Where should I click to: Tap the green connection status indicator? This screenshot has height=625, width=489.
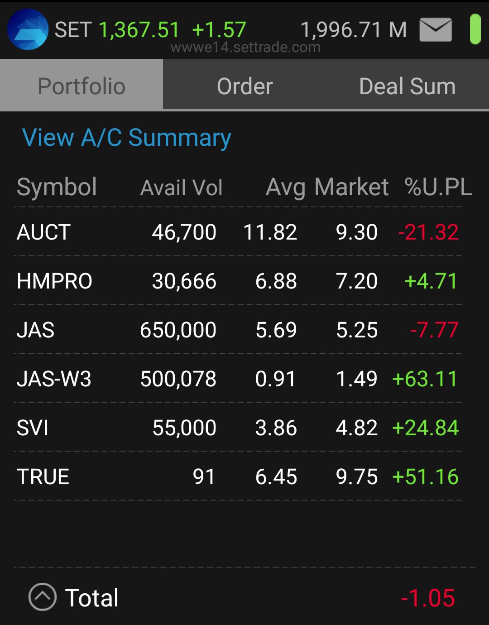pyautogui.click(x=475, y=29)
